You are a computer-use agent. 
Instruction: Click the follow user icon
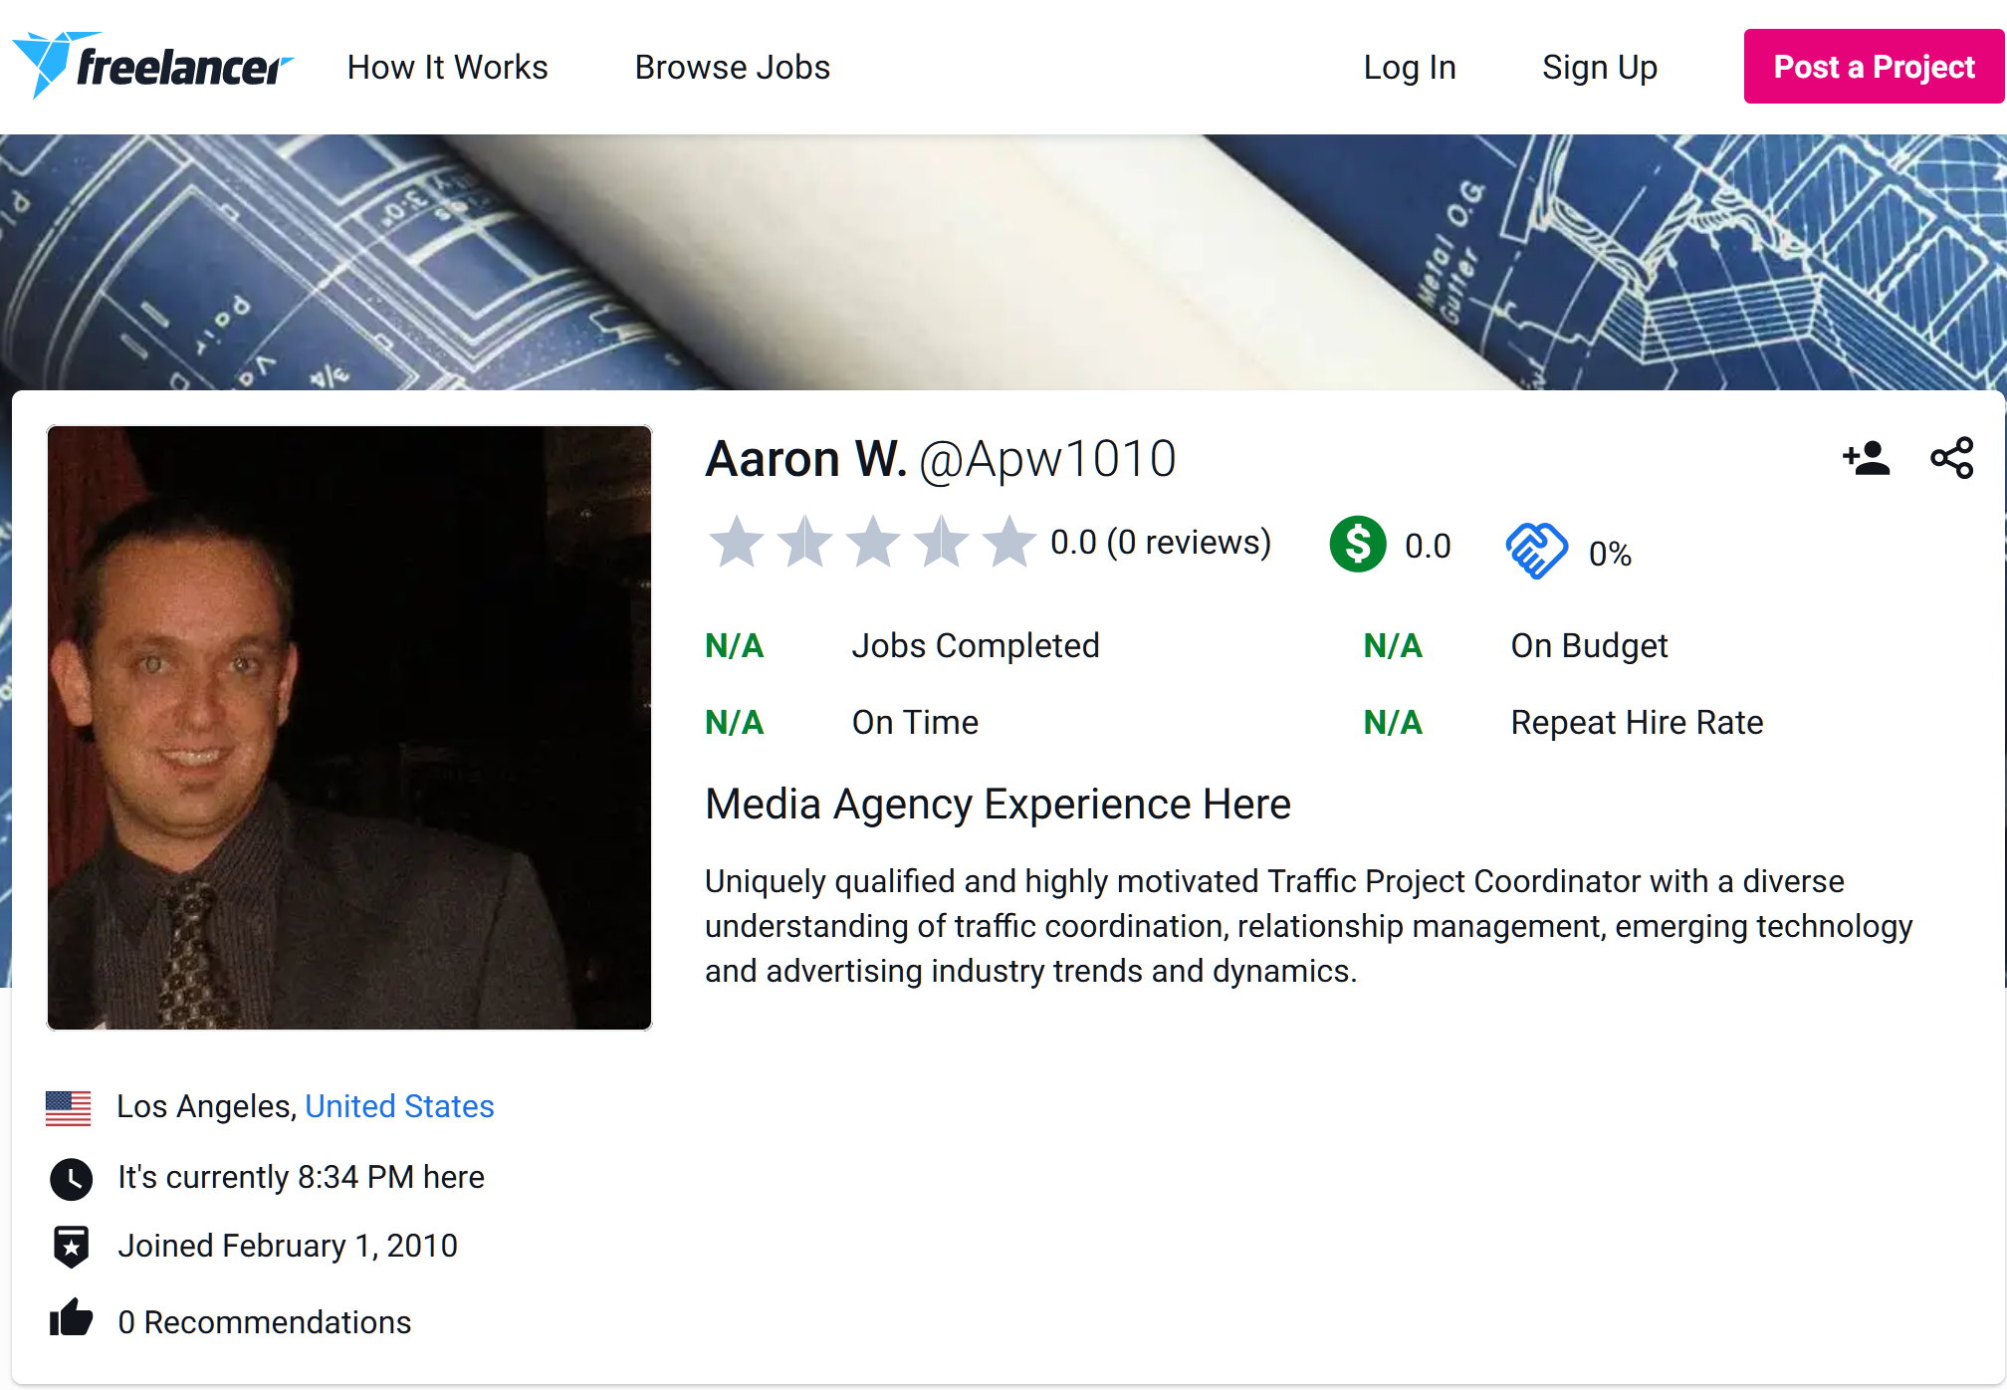click(x=1866, y=458)
